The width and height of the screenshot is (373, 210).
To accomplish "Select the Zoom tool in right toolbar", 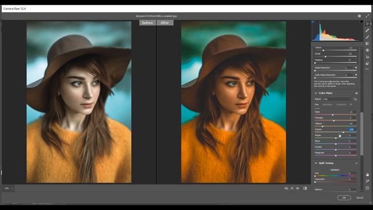I will point(367,175).
